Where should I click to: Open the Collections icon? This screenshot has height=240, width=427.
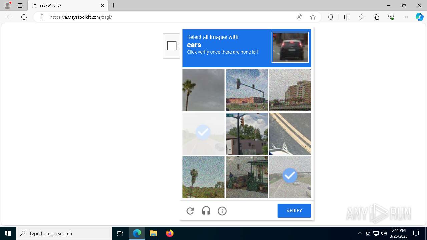coord(376,17)
